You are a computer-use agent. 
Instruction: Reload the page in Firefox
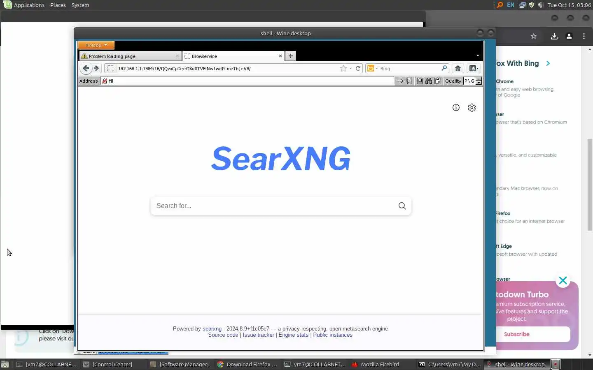[358, 68]
